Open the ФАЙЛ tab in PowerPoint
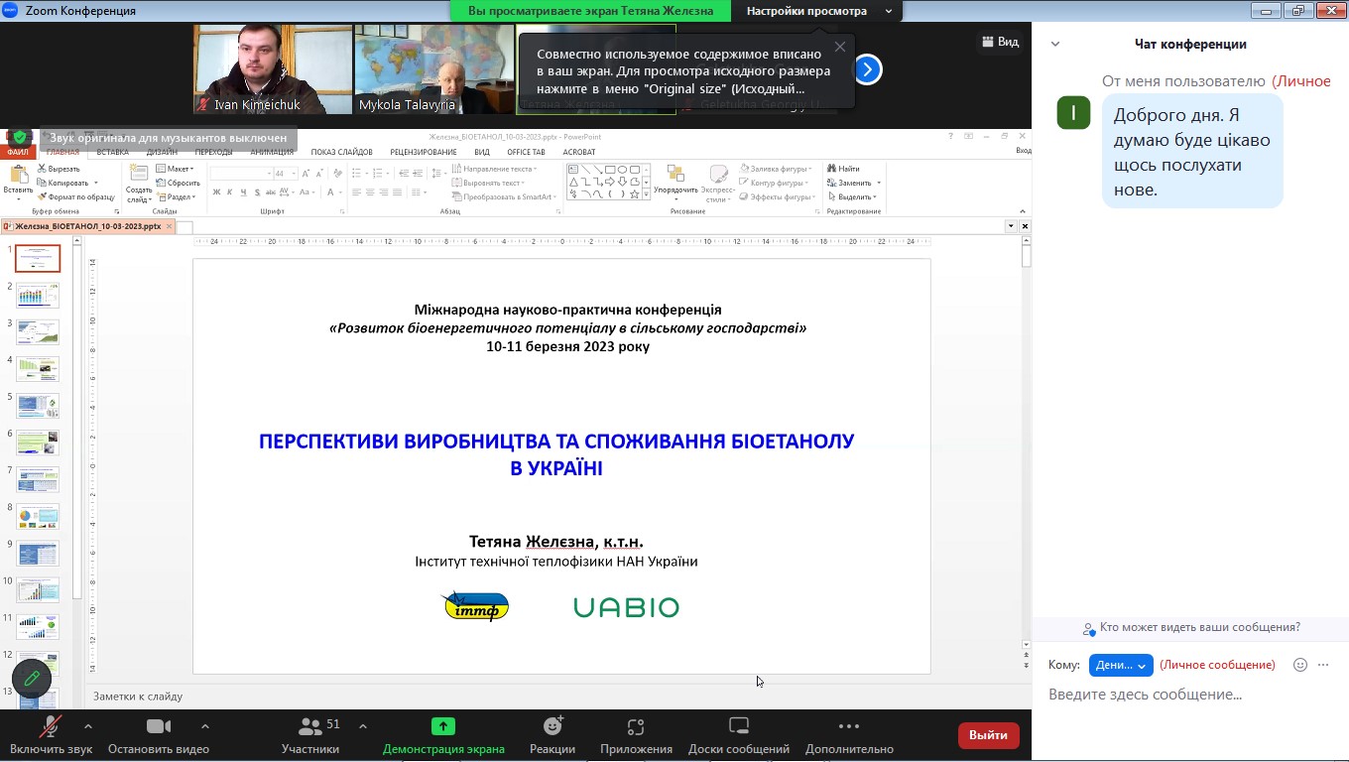Viewport: 1349px width, 762px height. [x=18, y=153]
